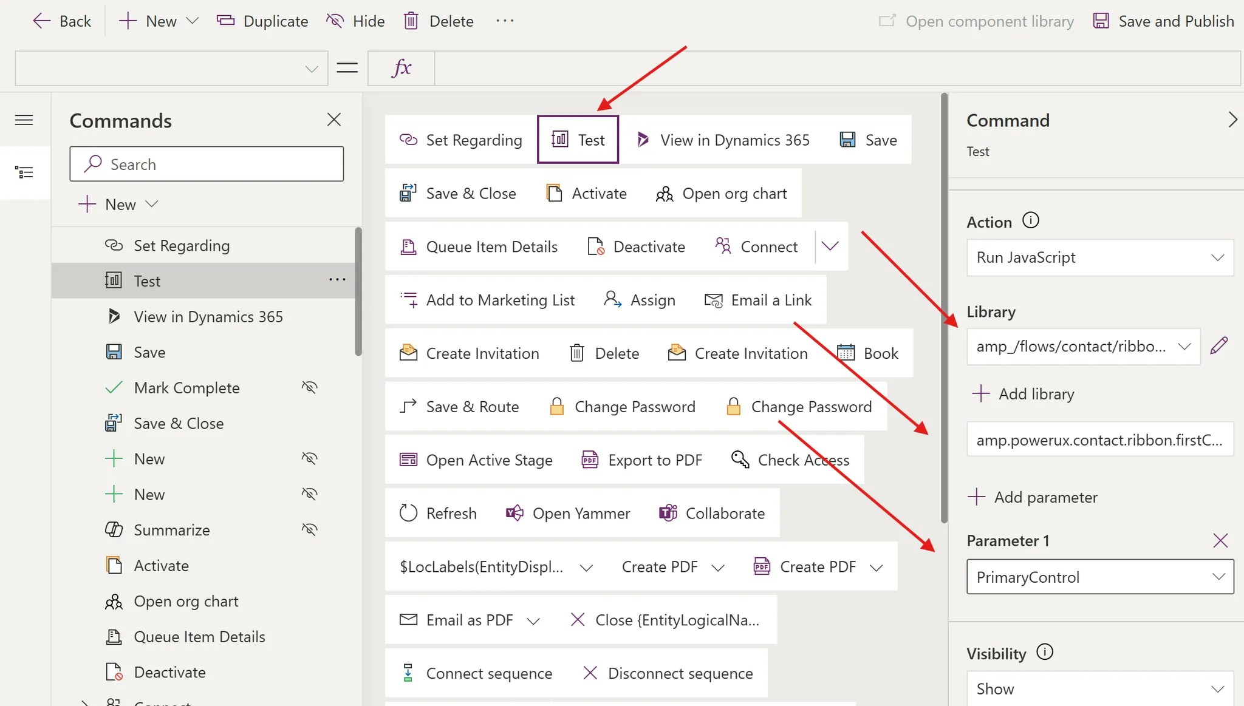Click the Visibility info icon

[1045, 652]
